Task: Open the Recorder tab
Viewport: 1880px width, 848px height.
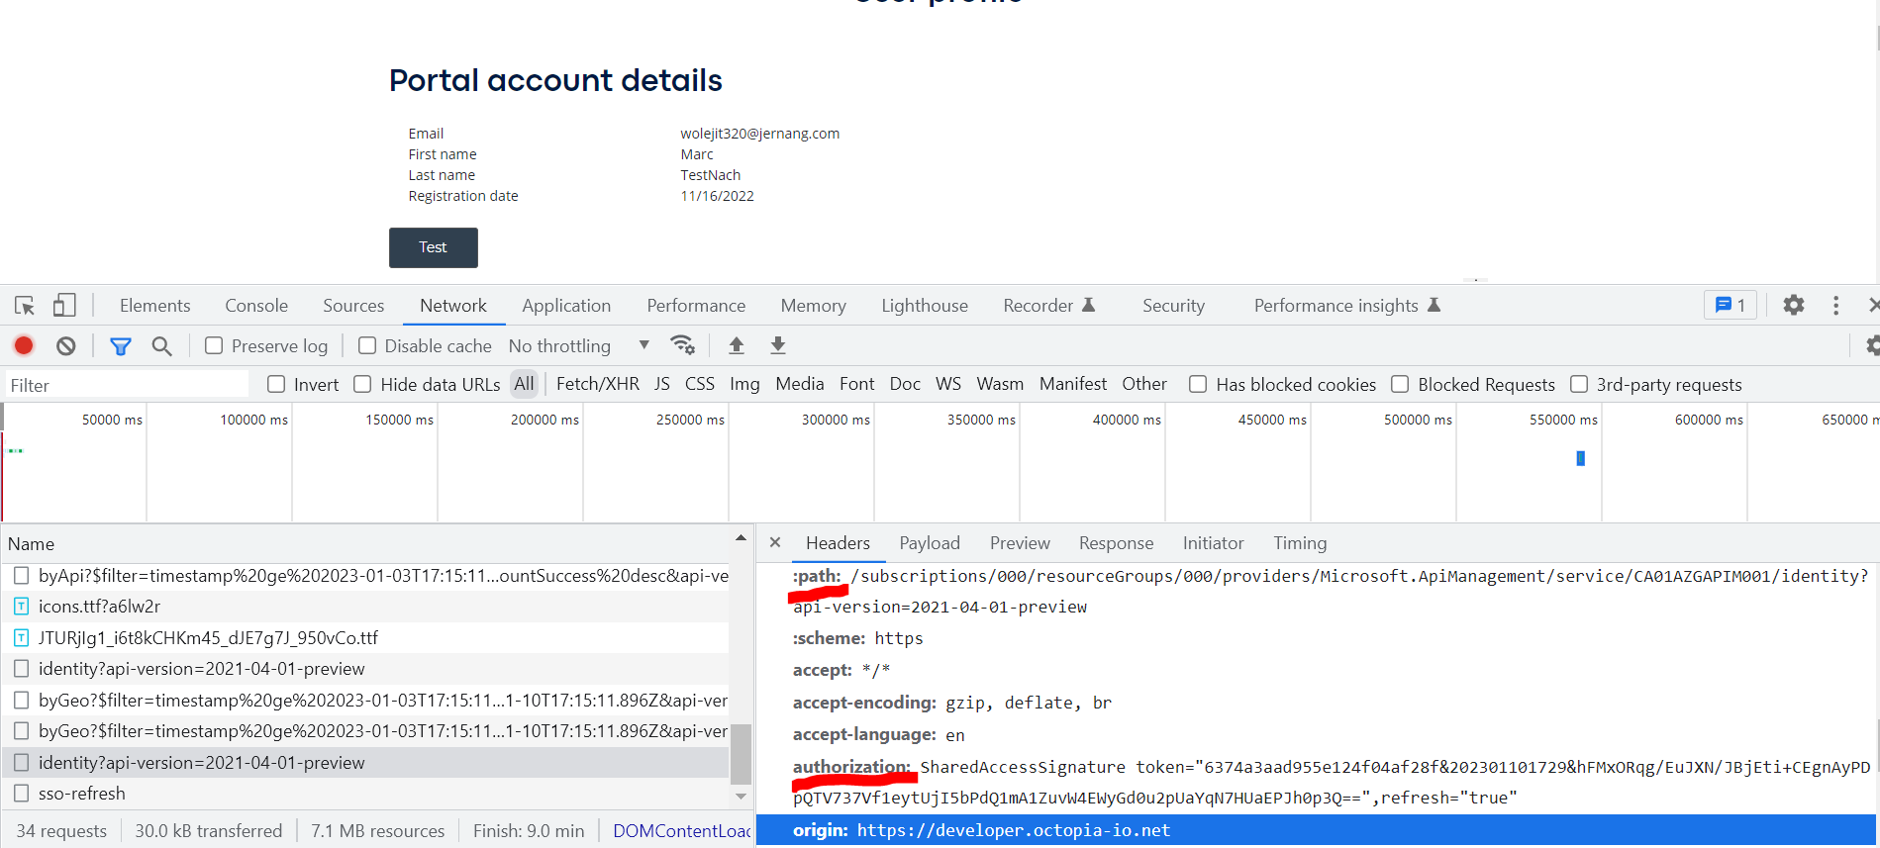Action: pyautogui.click(x=1048, y=306)
